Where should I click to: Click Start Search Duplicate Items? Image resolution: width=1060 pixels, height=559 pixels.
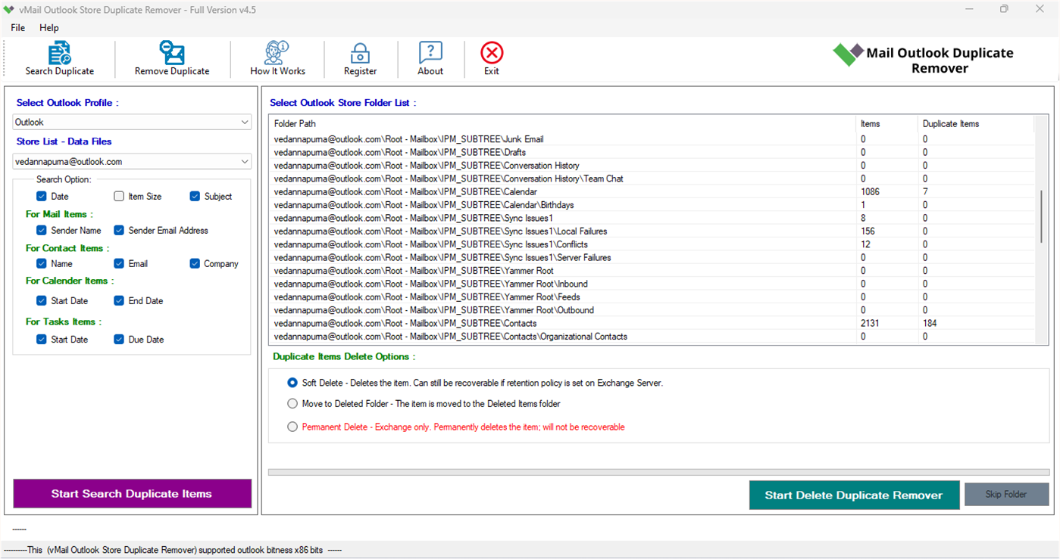tap(132, 493)
